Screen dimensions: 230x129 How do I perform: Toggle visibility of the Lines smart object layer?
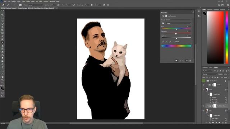[203, 90]
